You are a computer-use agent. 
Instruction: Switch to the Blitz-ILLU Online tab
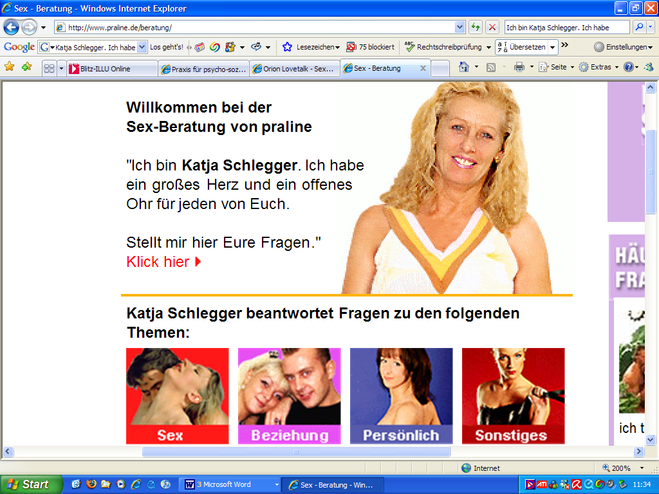[111, 69]
